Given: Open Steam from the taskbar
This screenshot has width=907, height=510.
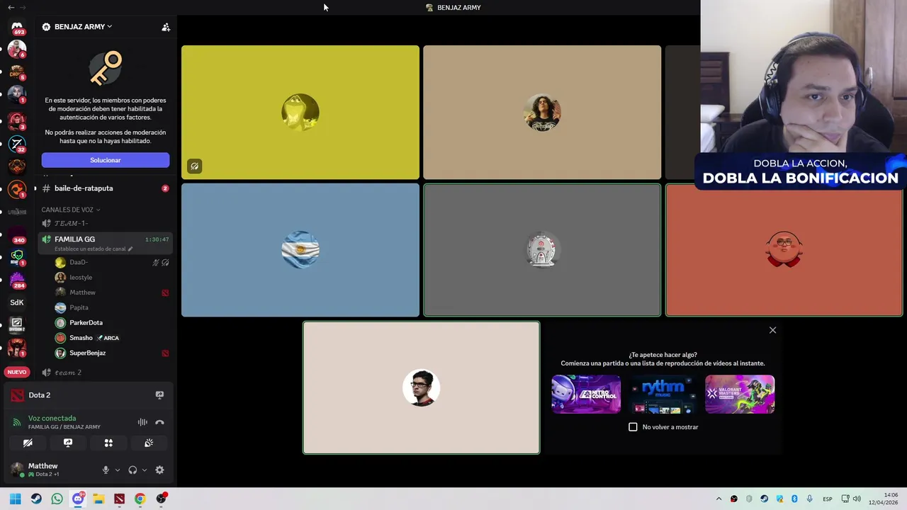Looking at the screenshot, I should pyautogui.click(x=36, y=499).
